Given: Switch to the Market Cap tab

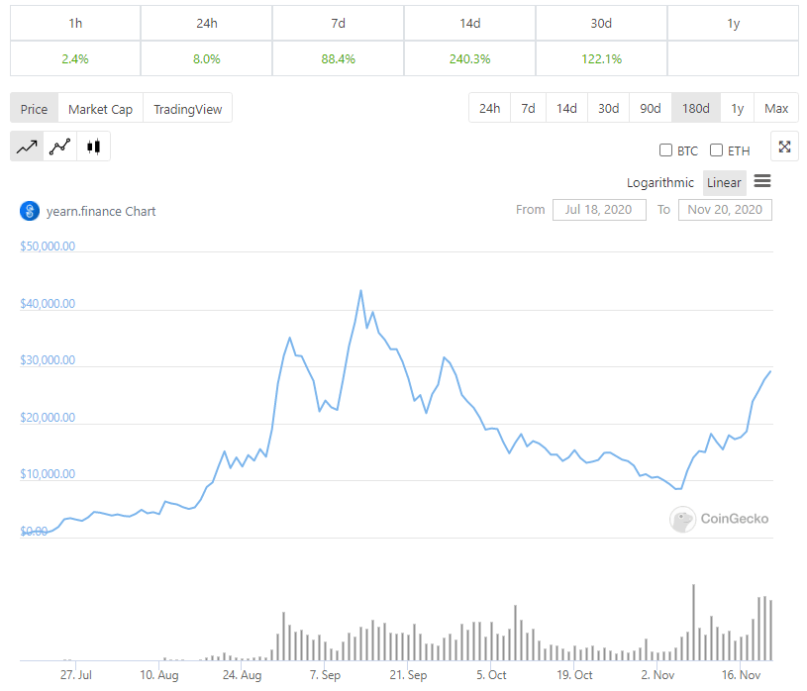Looking at the screenshot, I should click(x=100, y=108).
